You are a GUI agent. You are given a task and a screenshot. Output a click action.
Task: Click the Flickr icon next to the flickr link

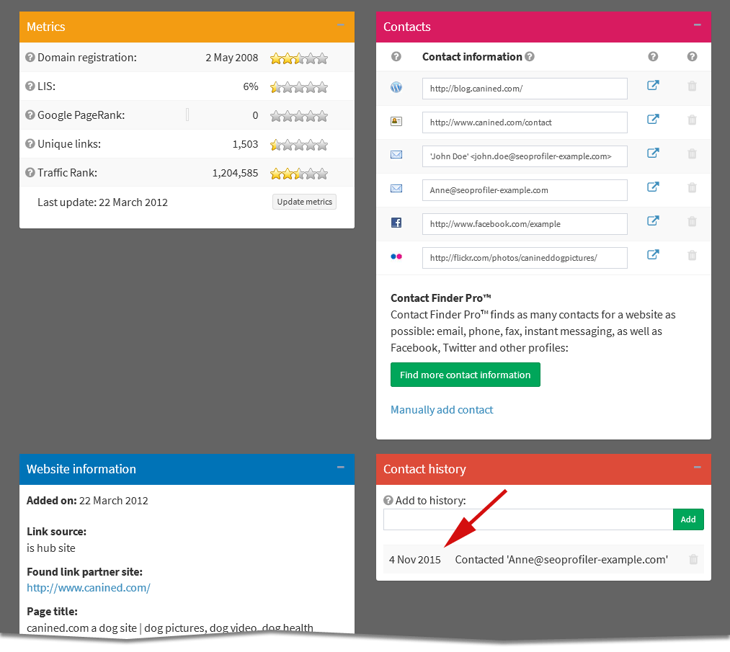point(396,256)
